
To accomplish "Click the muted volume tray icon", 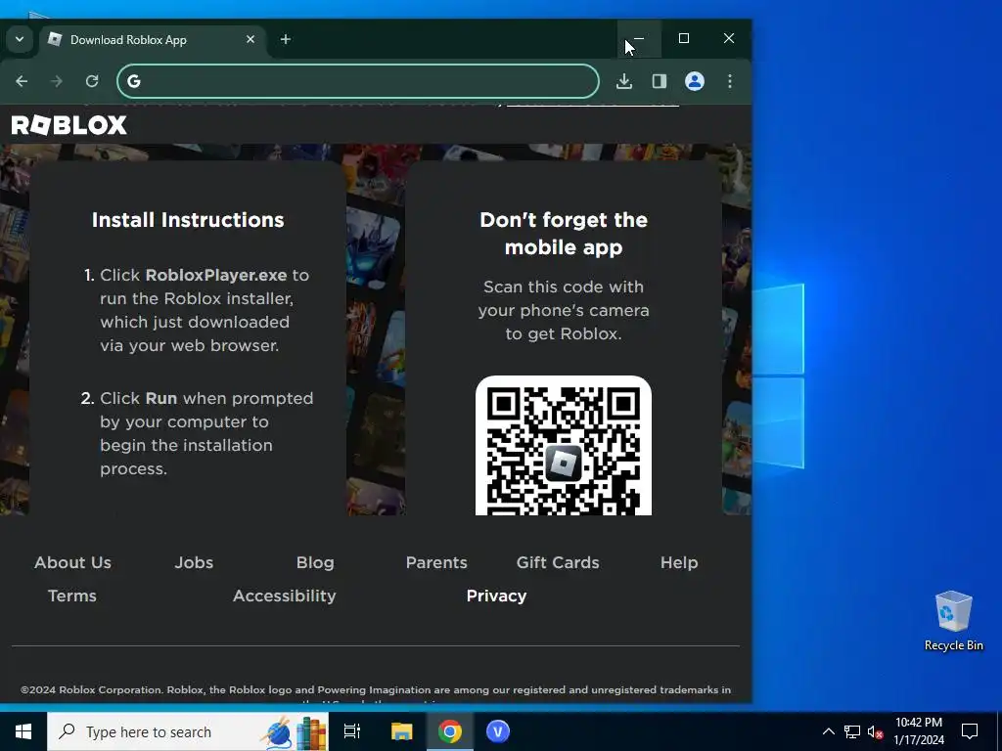I will point(876,731).
